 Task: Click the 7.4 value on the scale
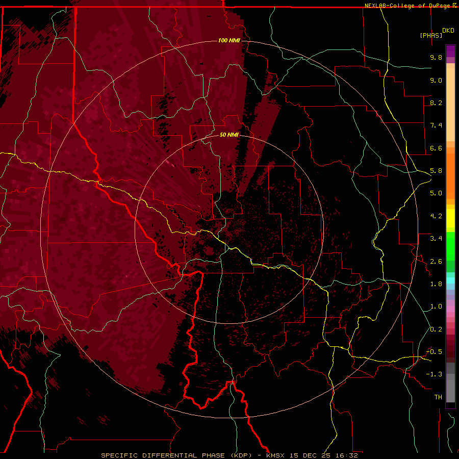click(436, 125)
